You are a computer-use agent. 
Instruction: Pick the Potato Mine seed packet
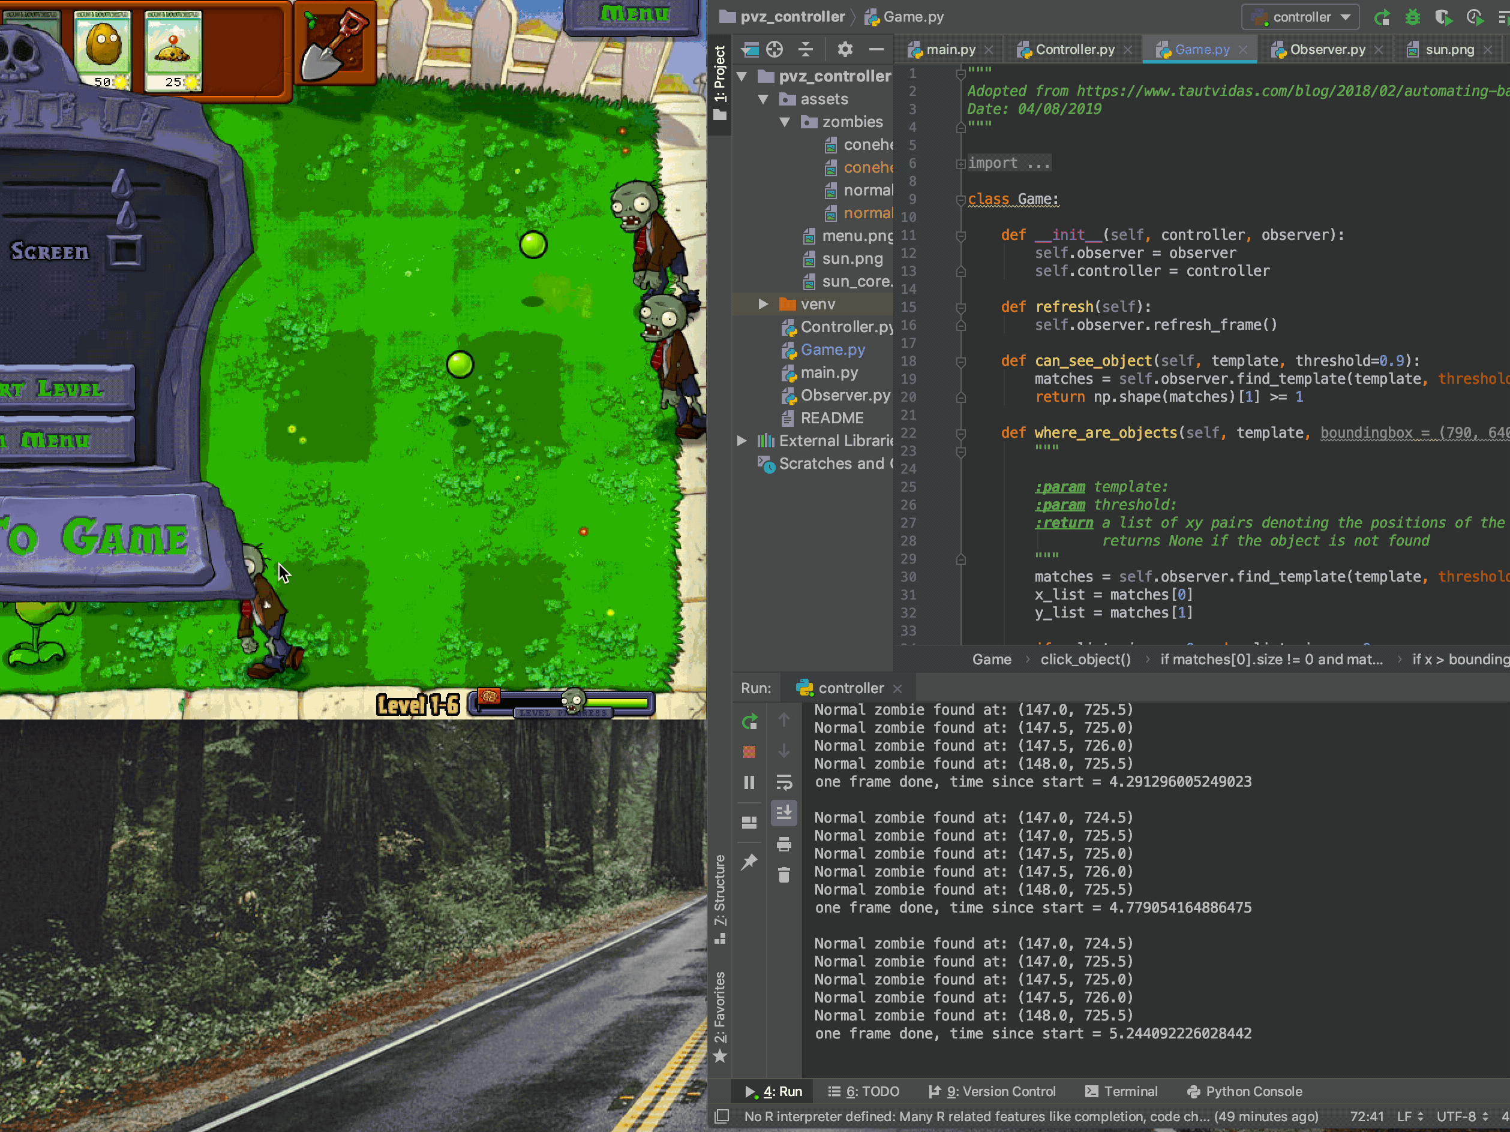coord(173,50)
